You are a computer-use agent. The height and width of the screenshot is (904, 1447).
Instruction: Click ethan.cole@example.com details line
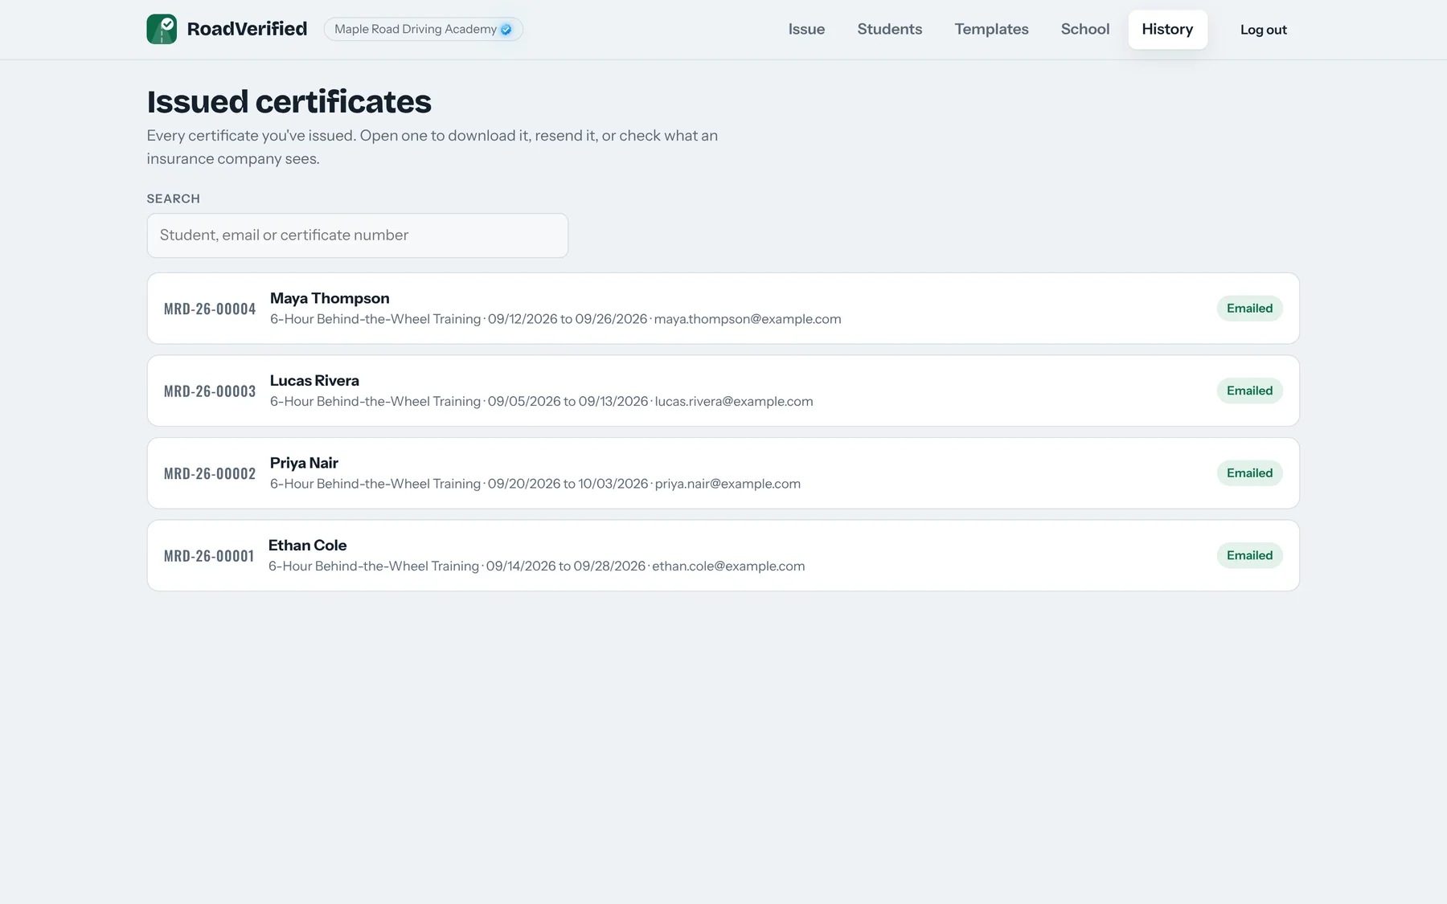coord(536,566)
